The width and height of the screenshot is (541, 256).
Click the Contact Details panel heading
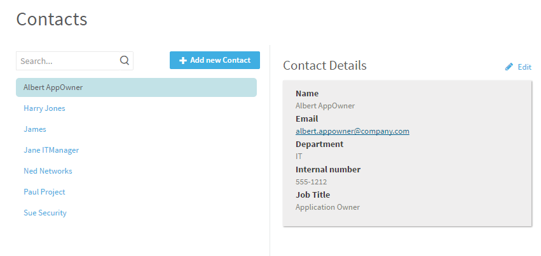point(324,65)
